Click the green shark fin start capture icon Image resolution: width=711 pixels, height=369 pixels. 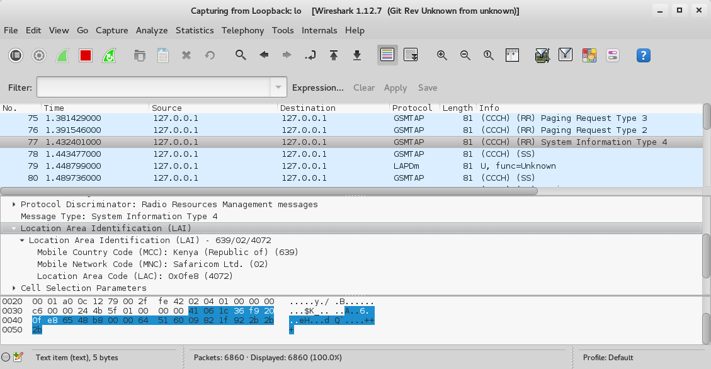pyautogui.click(x=62, y=55)
